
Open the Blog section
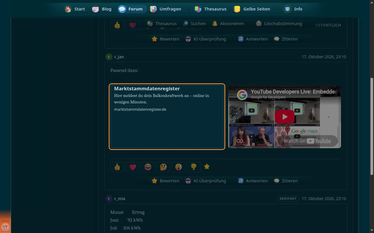point(102,9)
